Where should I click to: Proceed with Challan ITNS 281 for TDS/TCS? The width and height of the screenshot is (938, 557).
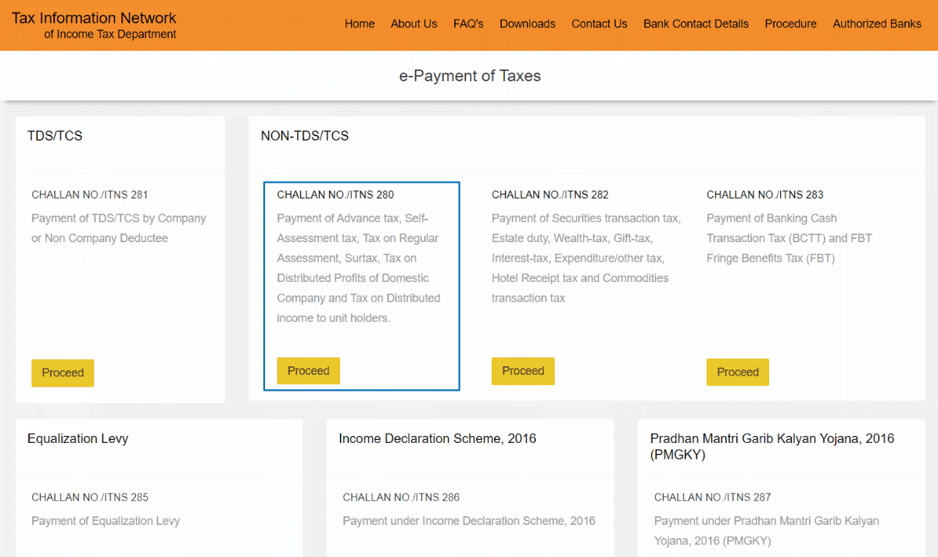[x=63, y=373]
